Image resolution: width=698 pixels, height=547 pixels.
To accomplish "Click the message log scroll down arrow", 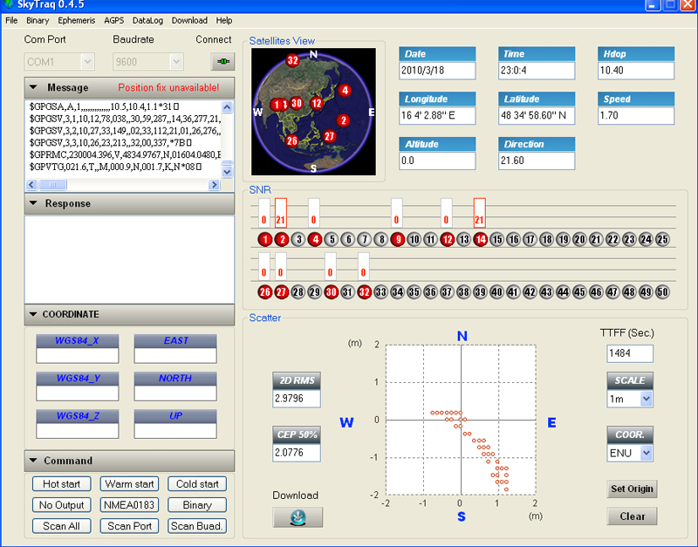I will tap(227, 172).
